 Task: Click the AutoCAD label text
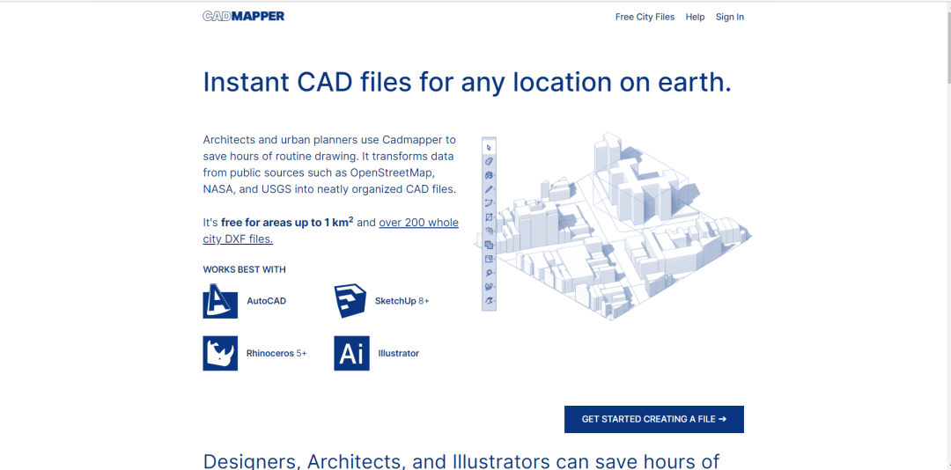tap(266, 301)
